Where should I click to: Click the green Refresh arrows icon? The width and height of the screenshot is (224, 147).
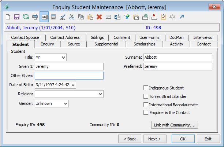[x=26, y=17]
